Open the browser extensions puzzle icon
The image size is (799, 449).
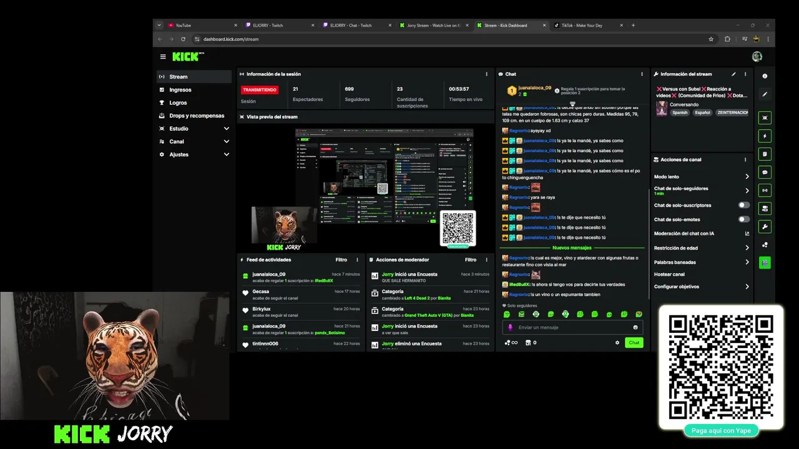click(727, 39)
